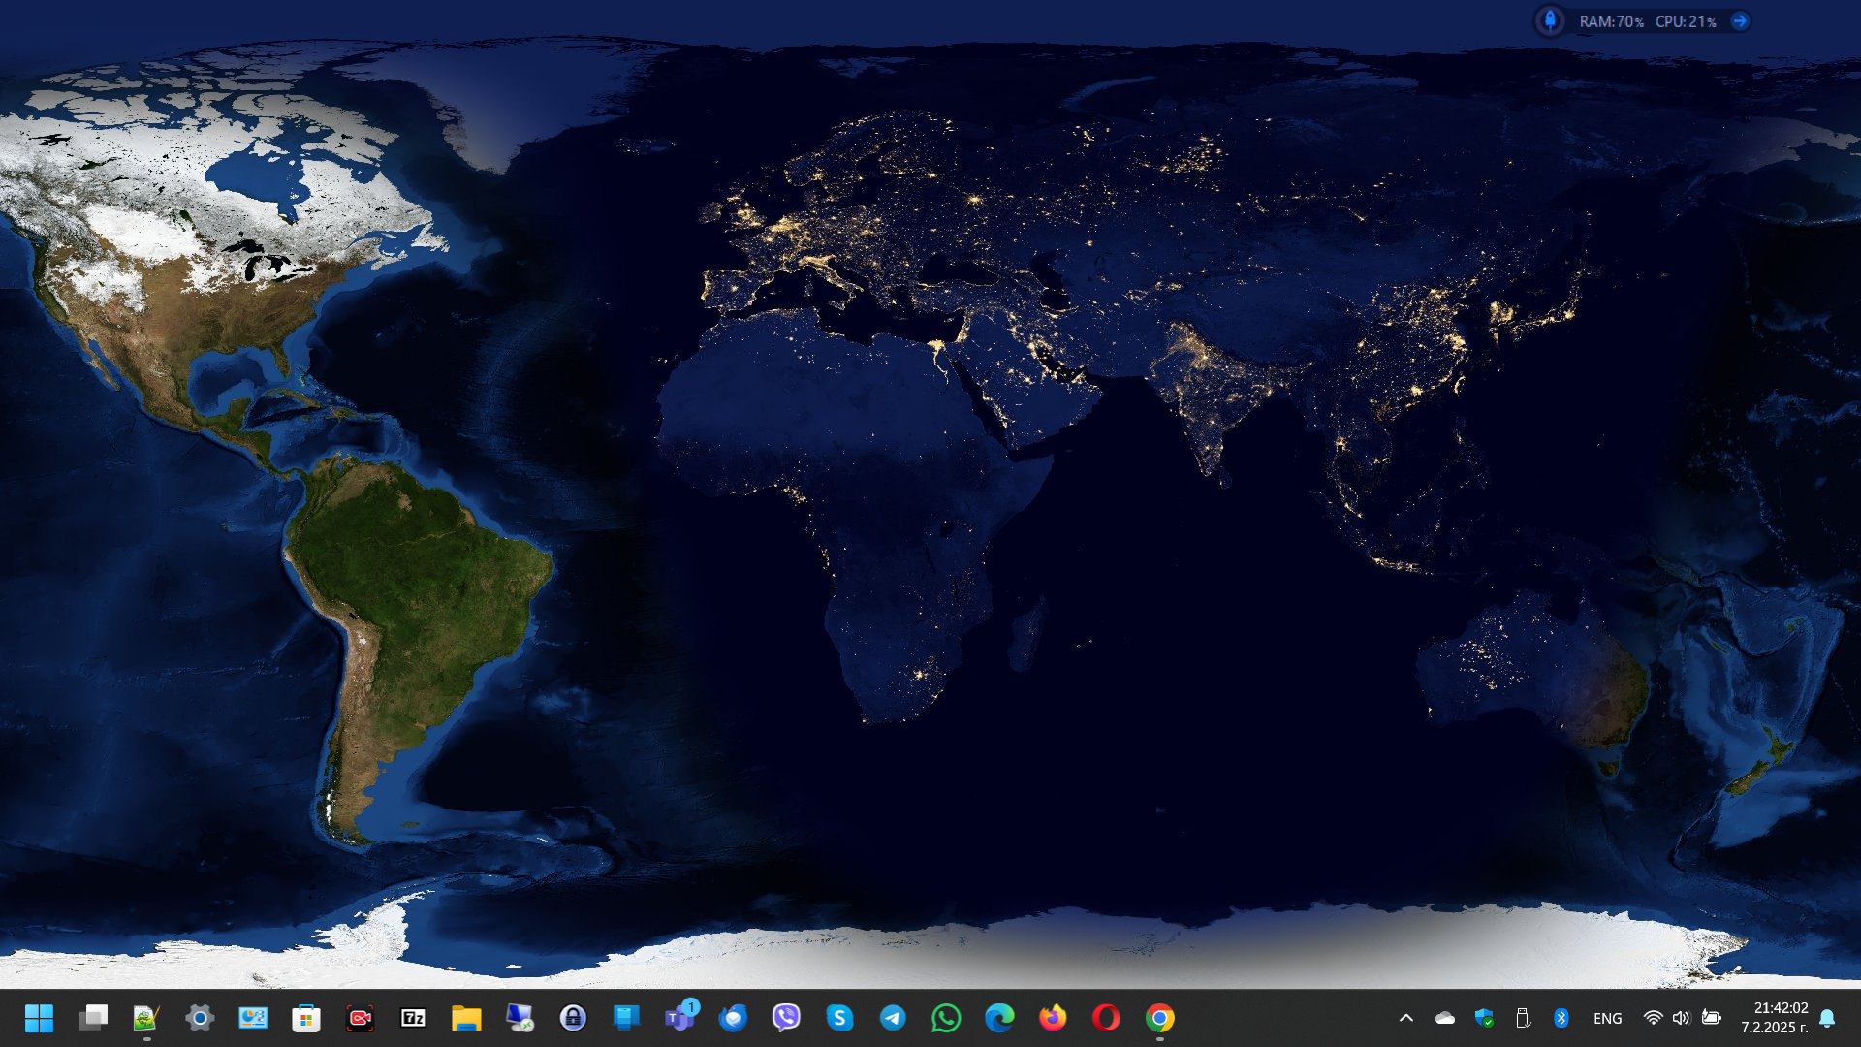This screenshot has width=1861, height=1047.
Task: Open Viber from the taskbar
Action: pos(786,1018)
